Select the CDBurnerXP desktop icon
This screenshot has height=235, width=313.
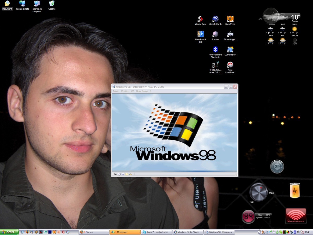[230, 51]
